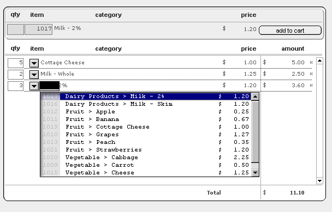Remove the Cottage Cheese row with x icon
332x212 pixels.
[311, 62]
